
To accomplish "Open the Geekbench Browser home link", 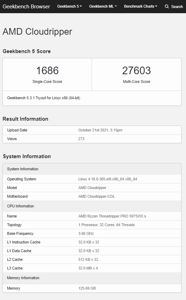I will (26, 7).
